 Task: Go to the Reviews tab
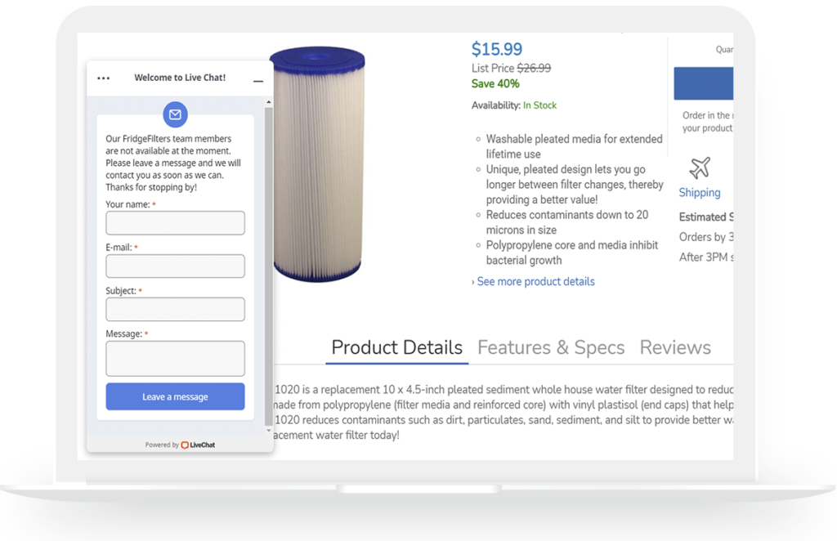[675, 347]
